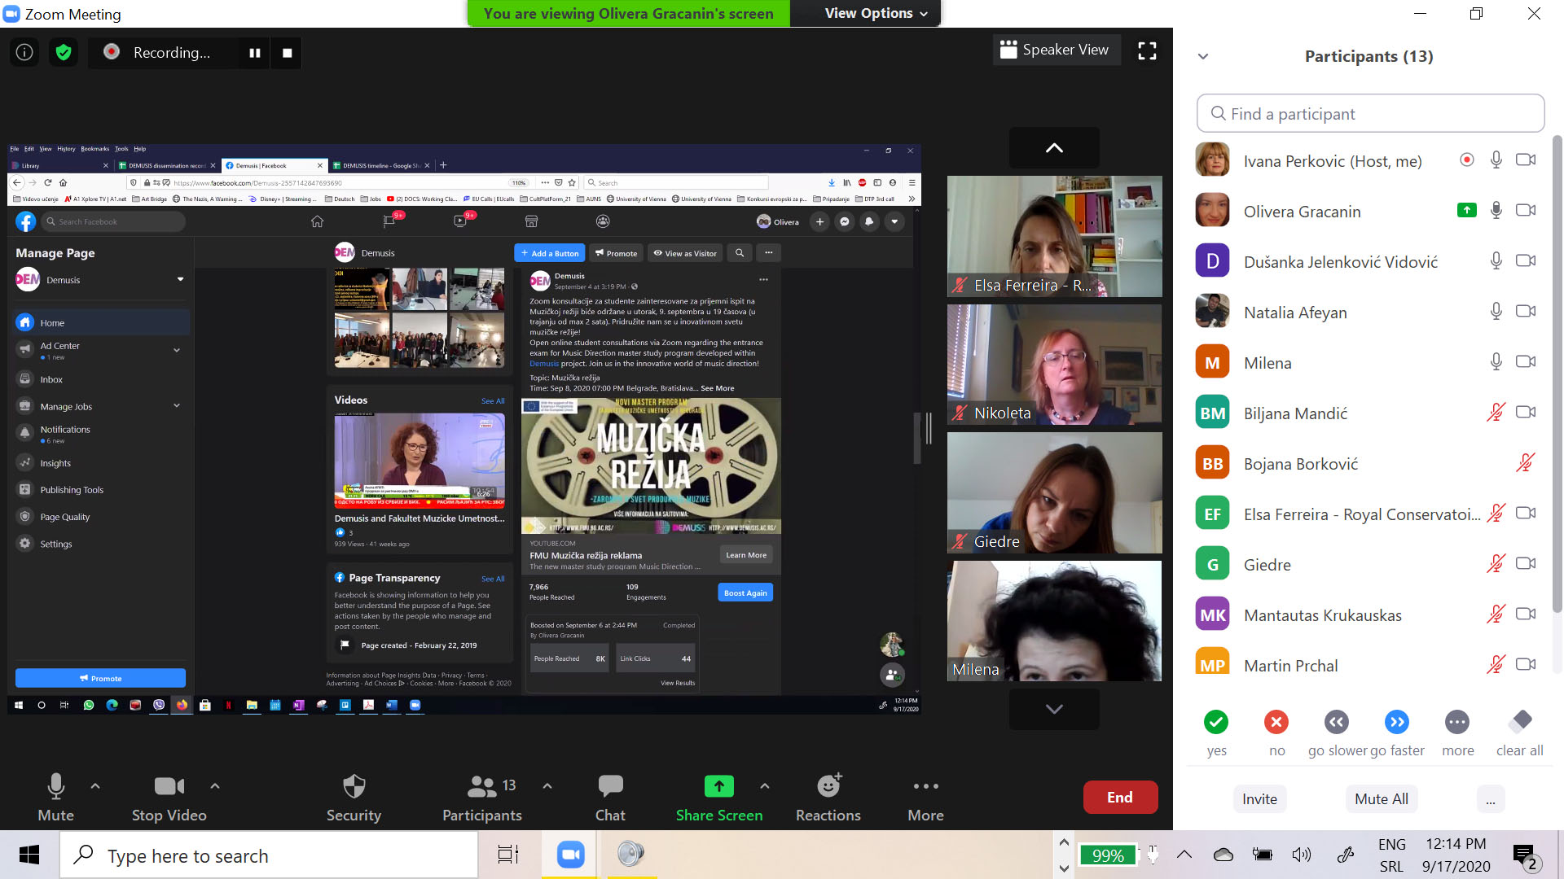This screenshot has width=1564, height=879.
Task: Click the go faster icon
Action: point(1397,722)
